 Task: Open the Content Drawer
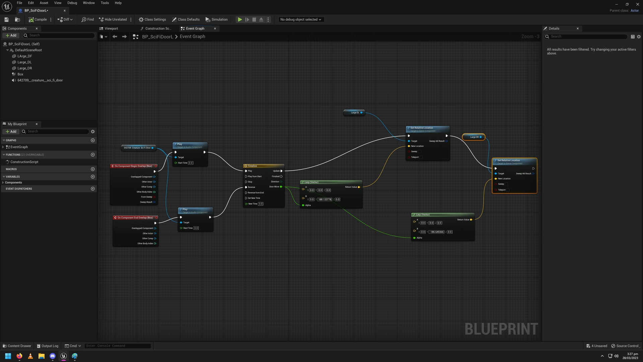click(x=17, y=346)
